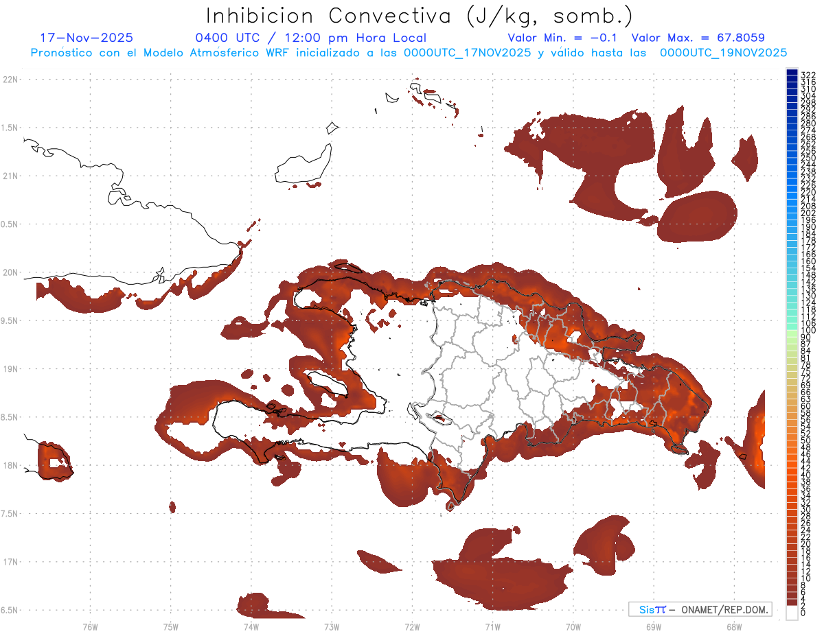Click the "17N" latitude label
The height and width of the screenshot is (636, 824).
(x=10, y=562)
